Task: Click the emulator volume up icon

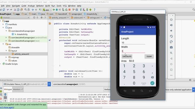Action: (171, 25)
